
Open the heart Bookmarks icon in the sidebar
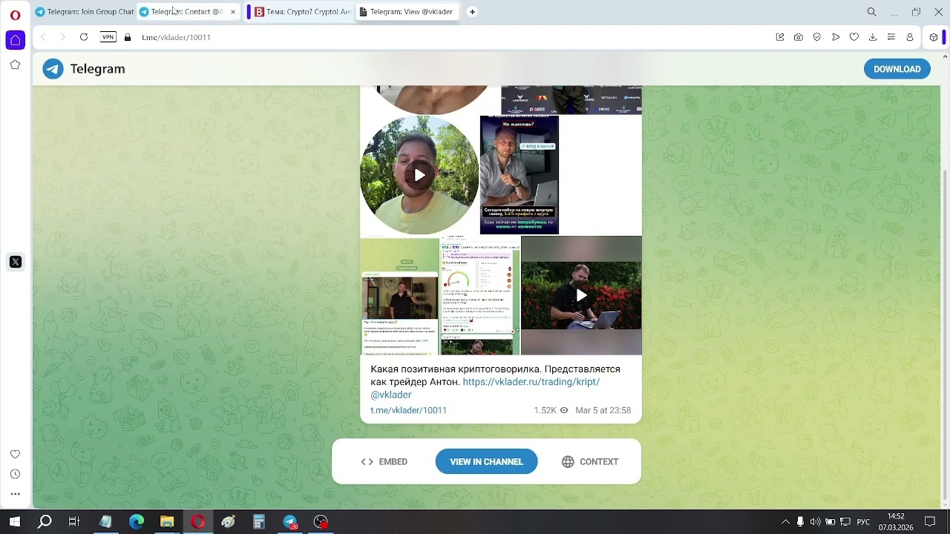pos(15,454)
